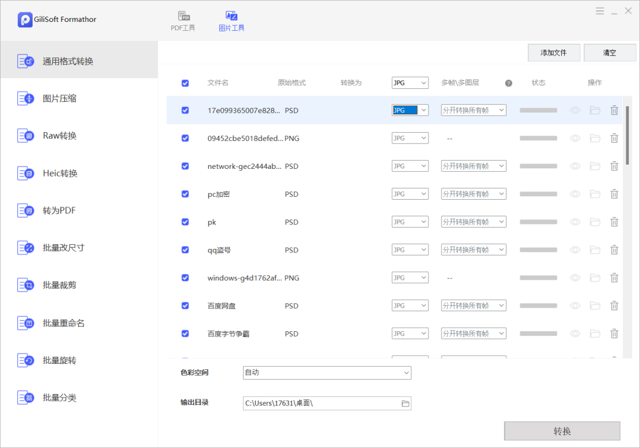The image size is (640, 448).
Task: Open the 批量改尺寸 tool
Action: coord(63,248)
